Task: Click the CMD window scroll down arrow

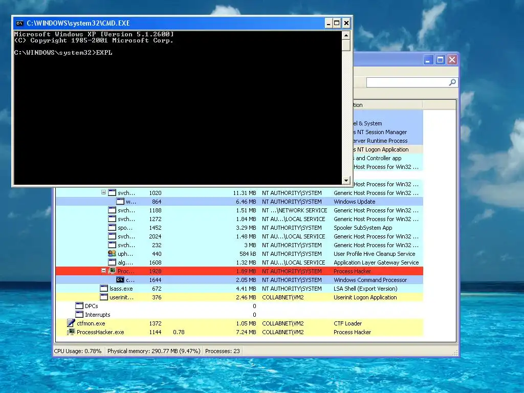Action: (346, 181)
